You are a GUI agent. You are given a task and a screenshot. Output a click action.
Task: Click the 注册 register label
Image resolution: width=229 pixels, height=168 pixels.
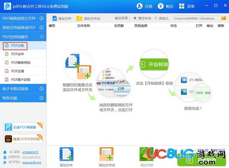[x=148, y=6]
